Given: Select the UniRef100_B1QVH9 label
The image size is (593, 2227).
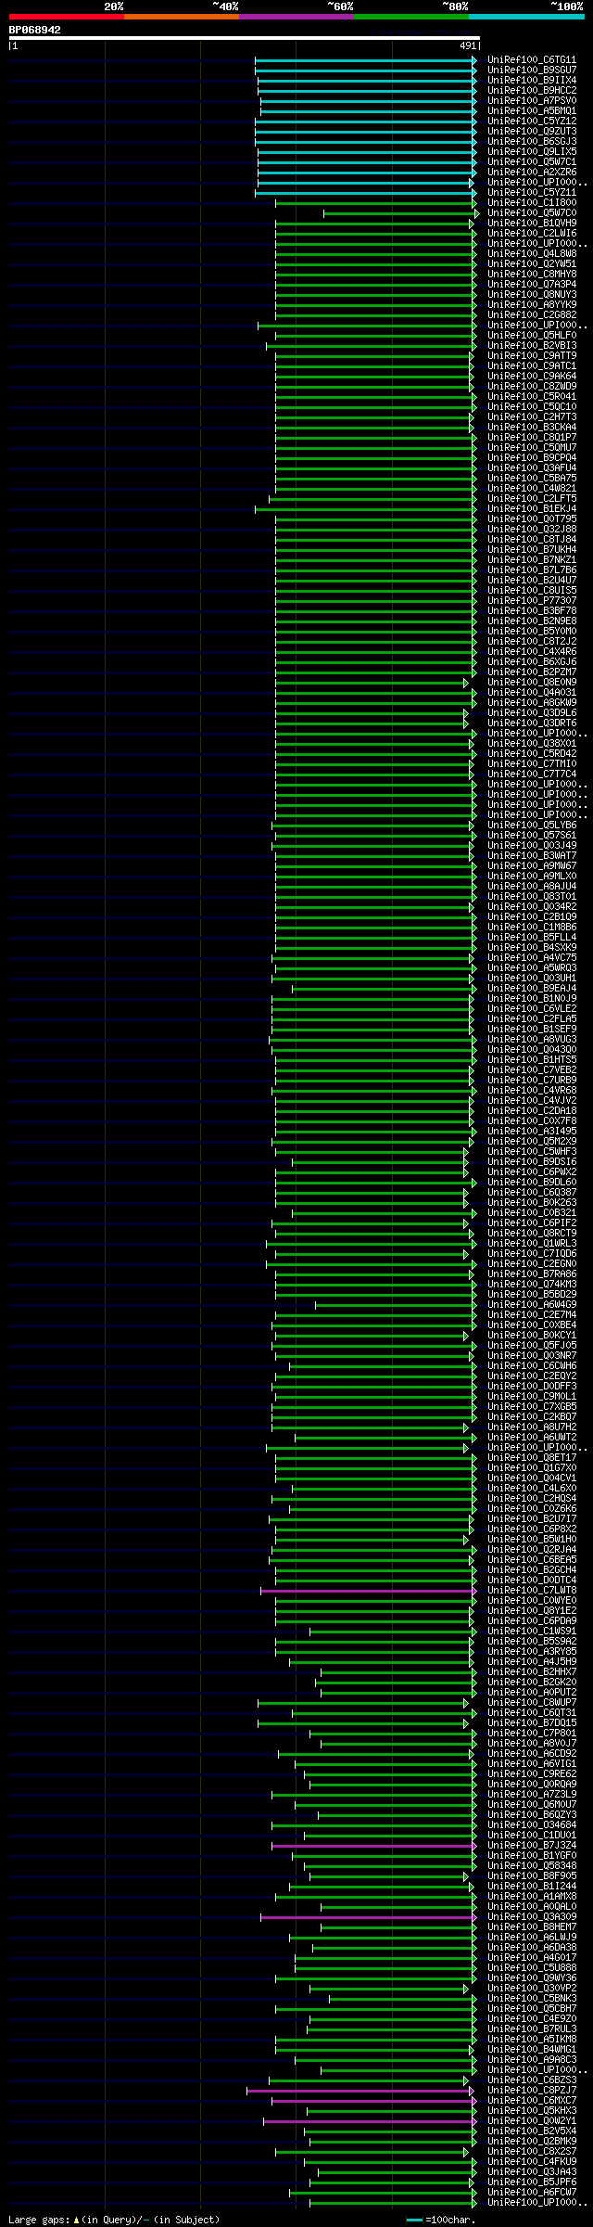Looking at the screenshot, I should [532, 224].
